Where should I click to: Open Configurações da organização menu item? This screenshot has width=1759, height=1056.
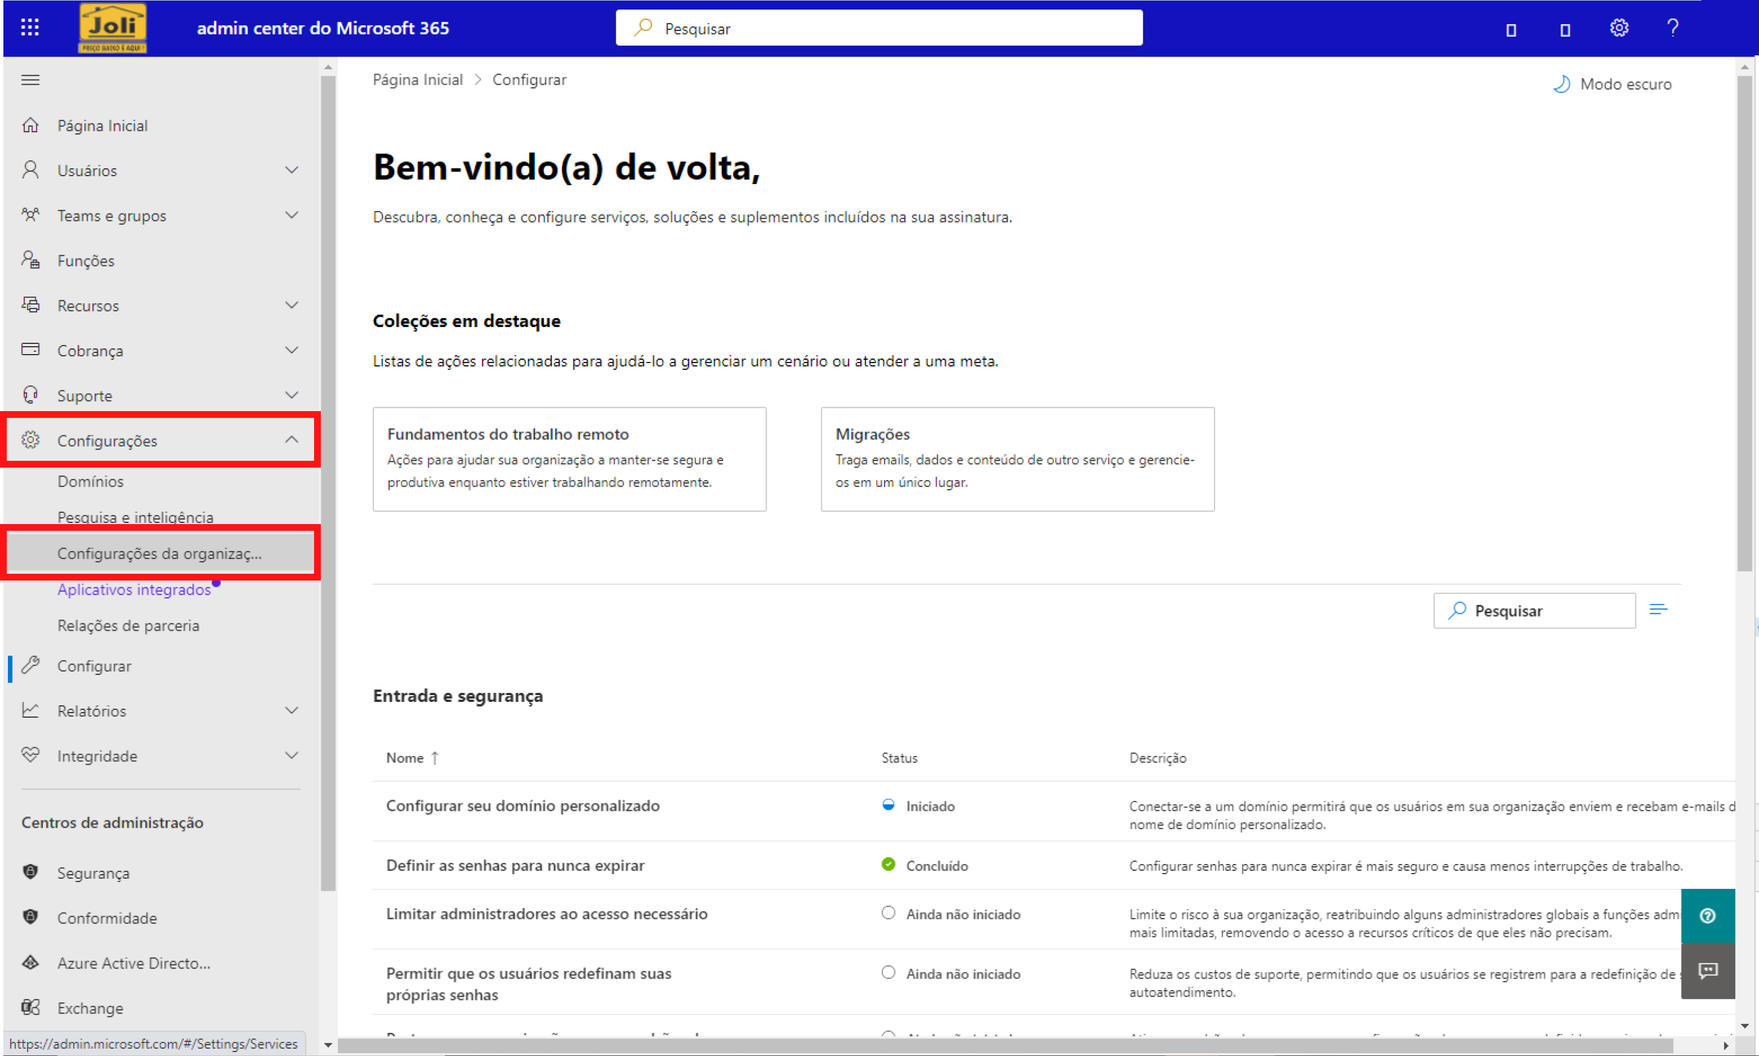click(x=159, y=553)
